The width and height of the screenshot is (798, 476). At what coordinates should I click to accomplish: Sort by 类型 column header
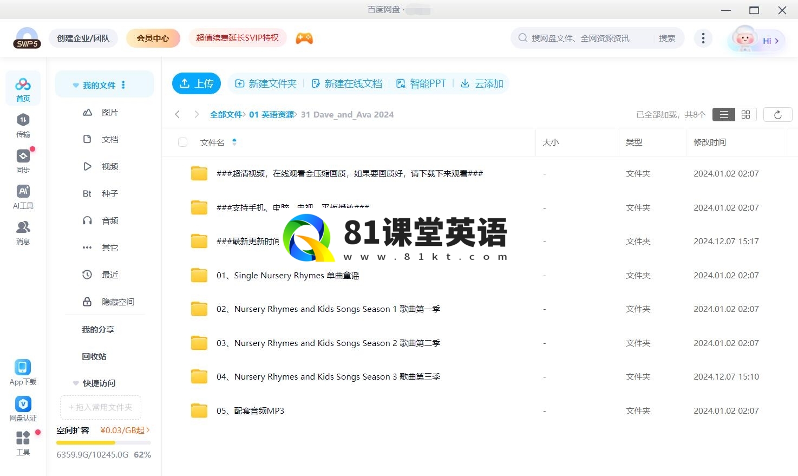pyautogui.click(x=634, y=142)
